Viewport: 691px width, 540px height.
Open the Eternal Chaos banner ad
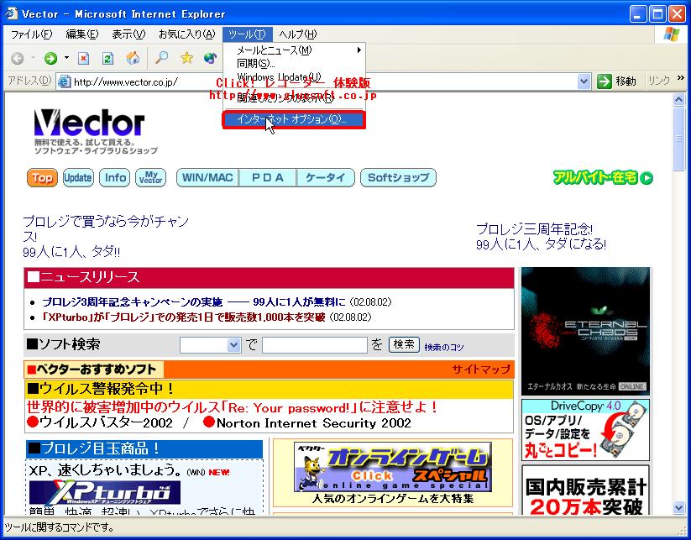click(x=585, y=331)
